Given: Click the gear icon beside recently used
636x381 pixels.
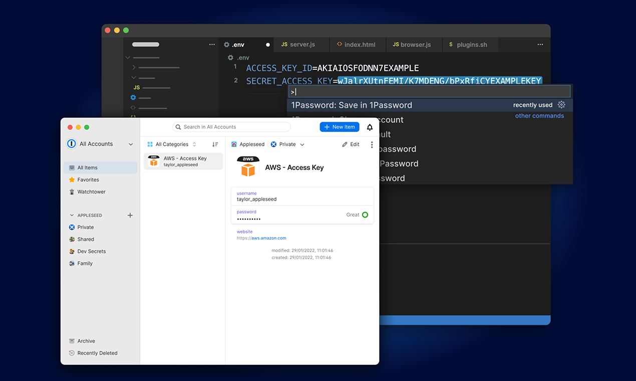Looking at the screenshot, I should (561, 105).
